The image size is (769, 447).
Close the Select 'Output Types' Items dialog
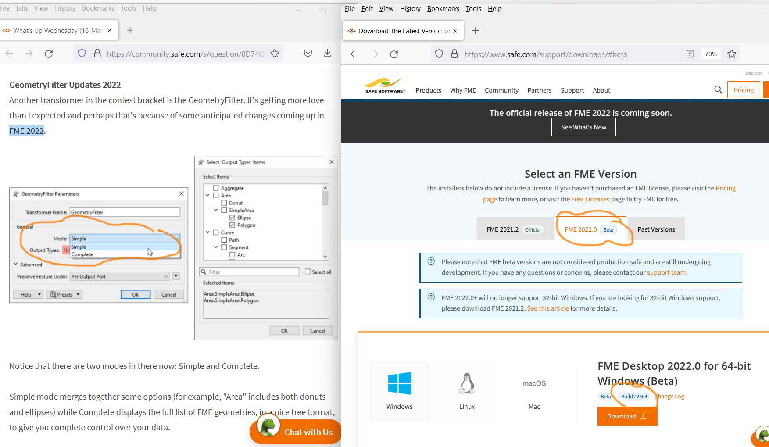(332, 162)
